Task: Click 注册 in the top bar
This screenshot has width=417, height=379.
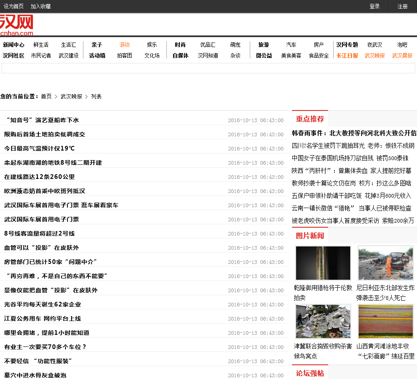Action: pyautogui.click(x=402, y=6)
